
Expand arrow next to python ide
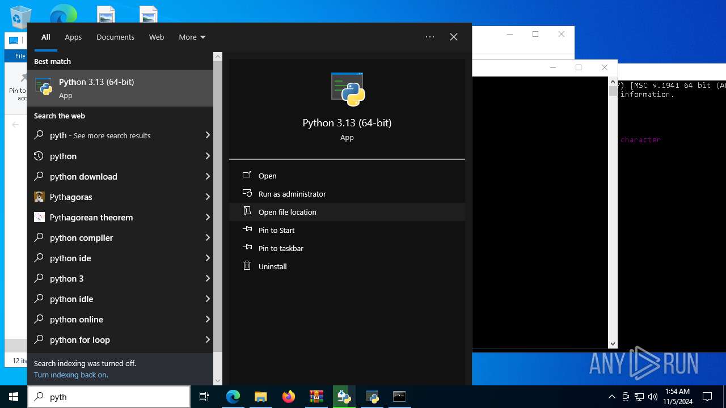(208, 258)
